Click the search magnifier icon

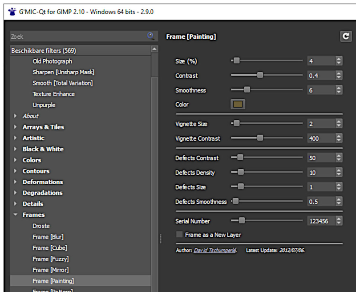(151, 36)
